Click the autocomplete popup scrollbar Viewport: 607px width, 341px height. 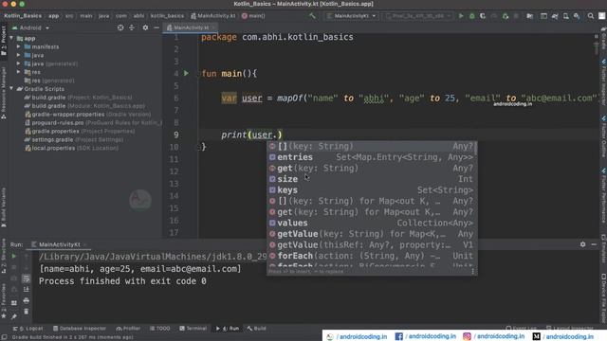pos(475,149)
